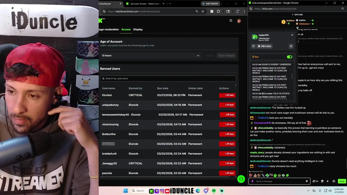
Task: Lift ban for rayjay200
Action: (x=227, y=144)
